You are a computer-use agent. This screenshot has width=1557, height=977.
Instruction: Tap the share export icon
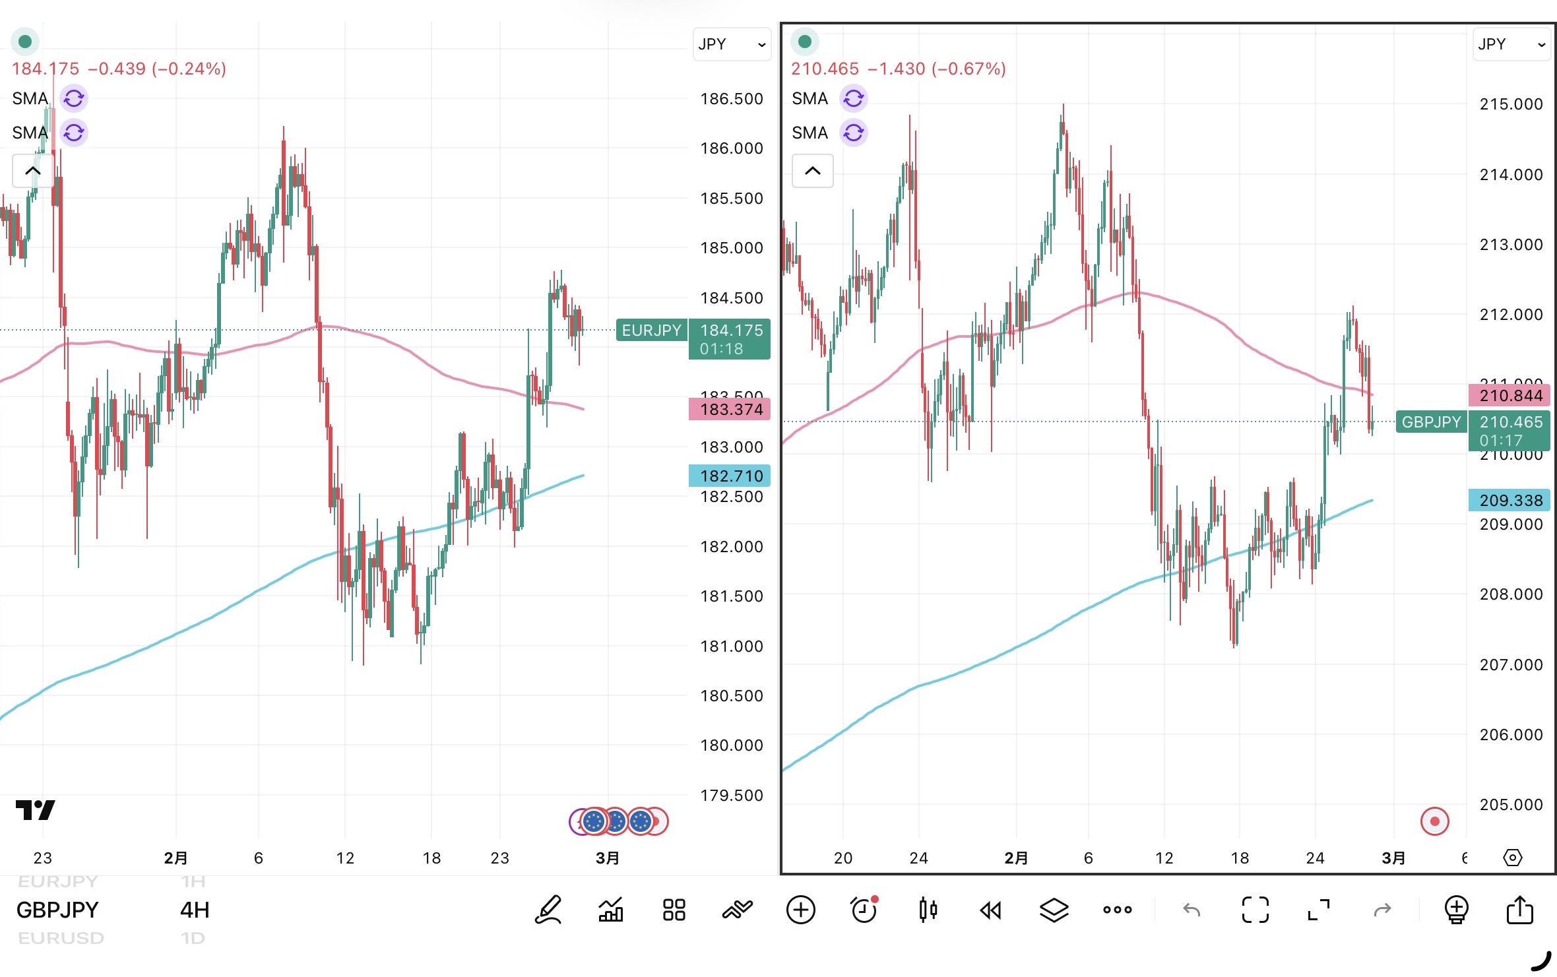[x=1519, y=910]
